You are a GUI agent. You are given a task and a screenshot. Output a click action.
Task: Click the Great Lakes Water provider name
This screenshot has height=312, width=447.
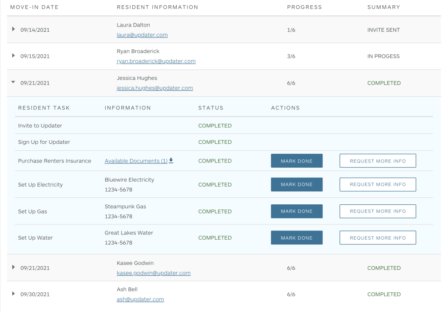click(x=129, y=233)
